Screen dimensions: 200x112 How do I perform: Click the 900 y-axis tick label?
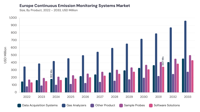(x=14, y=25)
